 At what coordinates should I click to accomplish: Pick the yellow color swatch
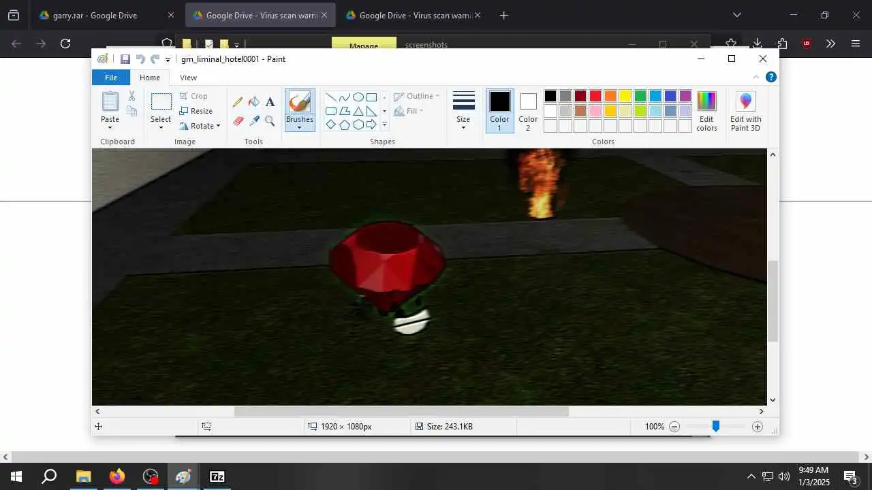[625, 96]
